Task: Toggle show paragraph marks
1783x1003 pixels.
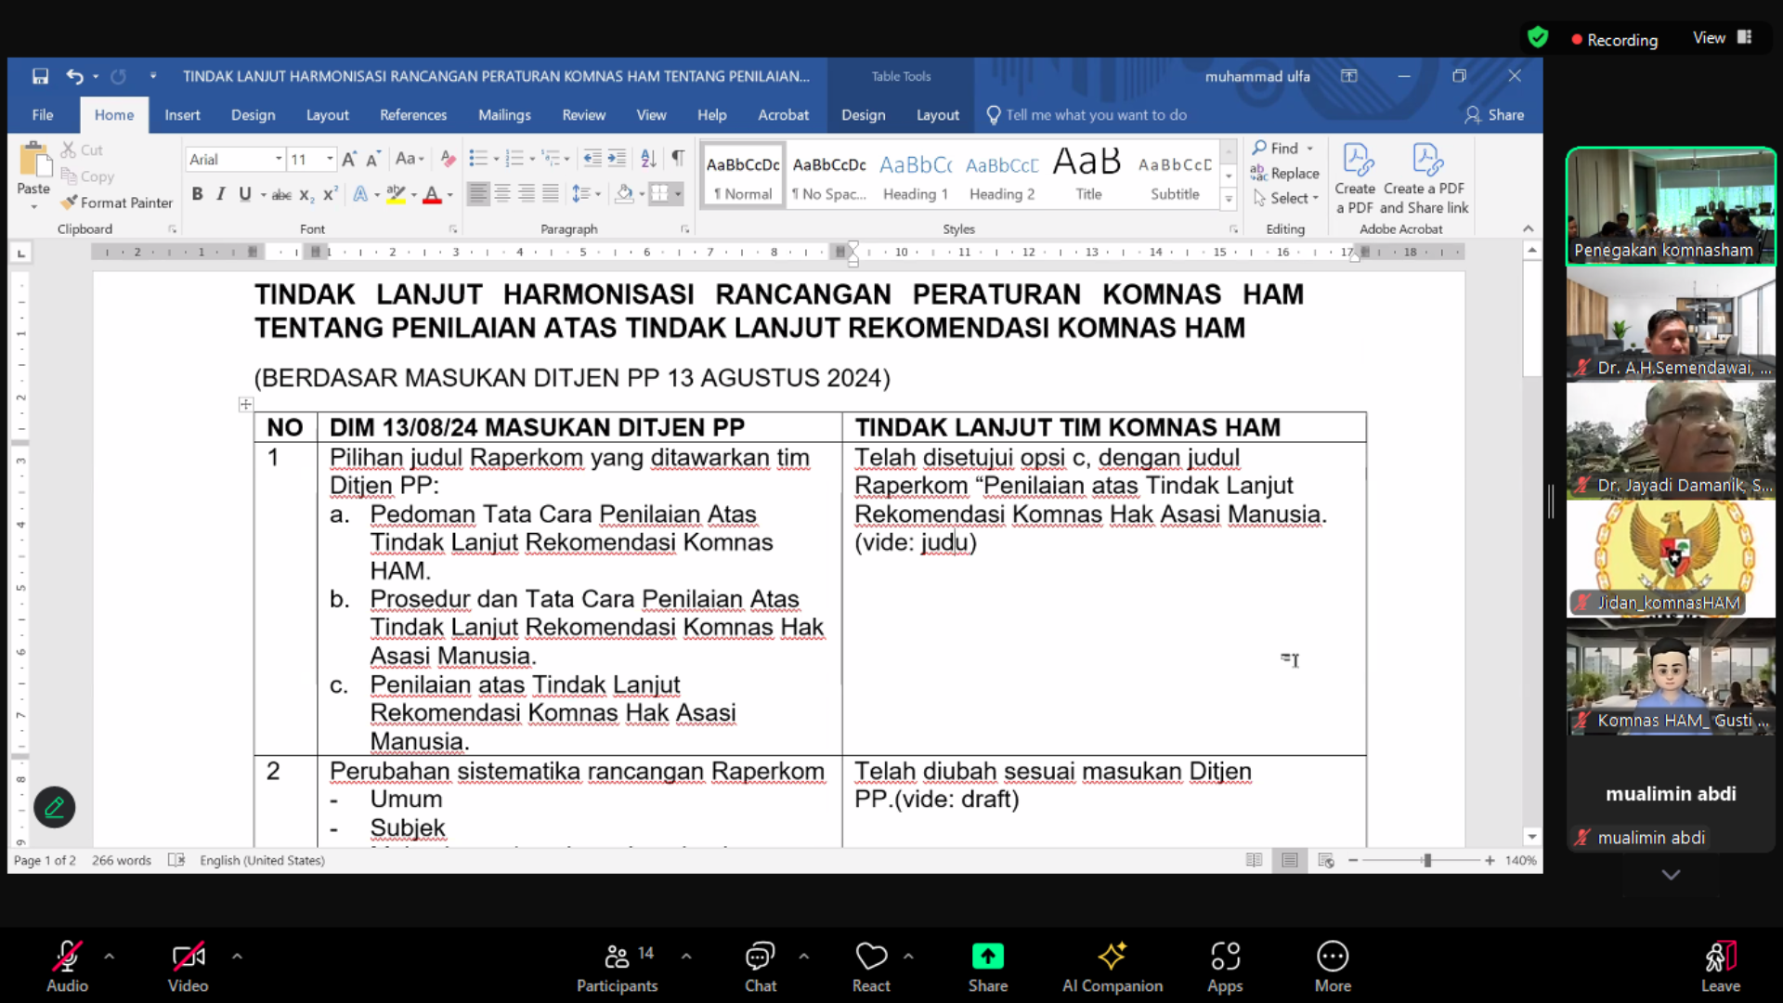Action: click(x=678, y=159)
